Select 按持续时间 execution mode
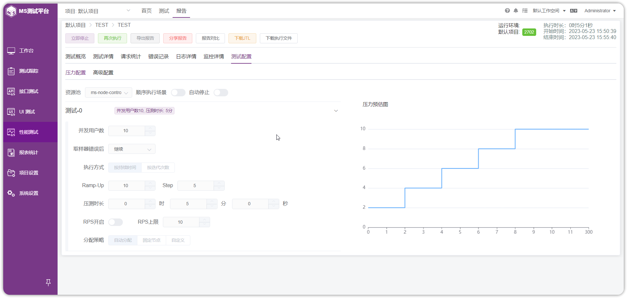The image size is (627, 298). (x=125, y=167)
